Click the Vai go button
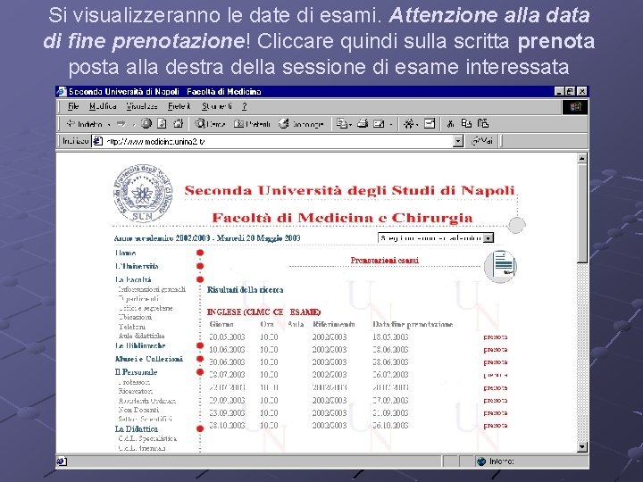Image resolution: width=643 pixels, height=482 pixels. coord(482,141)
